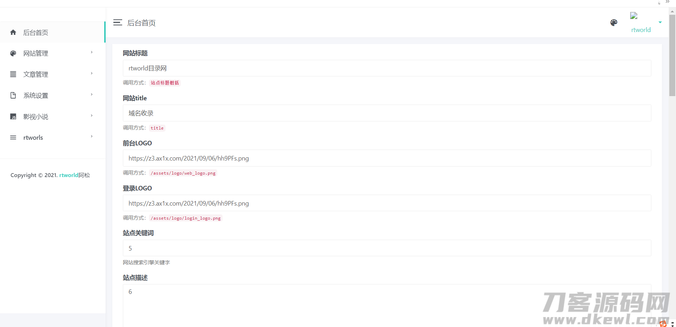This screenshot has width=676, height=327.
Task: Expand the 文章管理 submenu chevron
Action: click(x=92, y=74)
